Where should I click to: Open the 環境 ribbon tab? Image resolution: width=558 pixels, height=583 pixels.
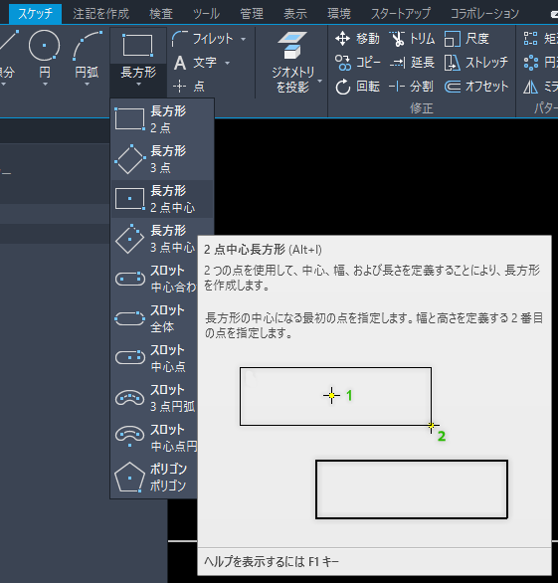pyautogui.click(x=339, y=14)
